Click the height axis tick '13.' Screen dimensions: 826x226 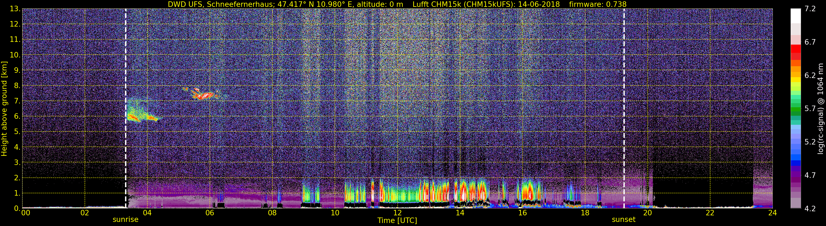(15, 9)
